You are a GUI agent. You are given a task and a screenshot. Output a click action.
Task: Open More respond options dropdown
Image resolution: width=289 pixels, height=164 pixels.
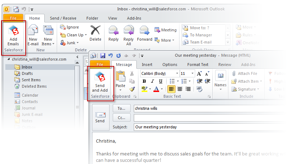(164, 40)
